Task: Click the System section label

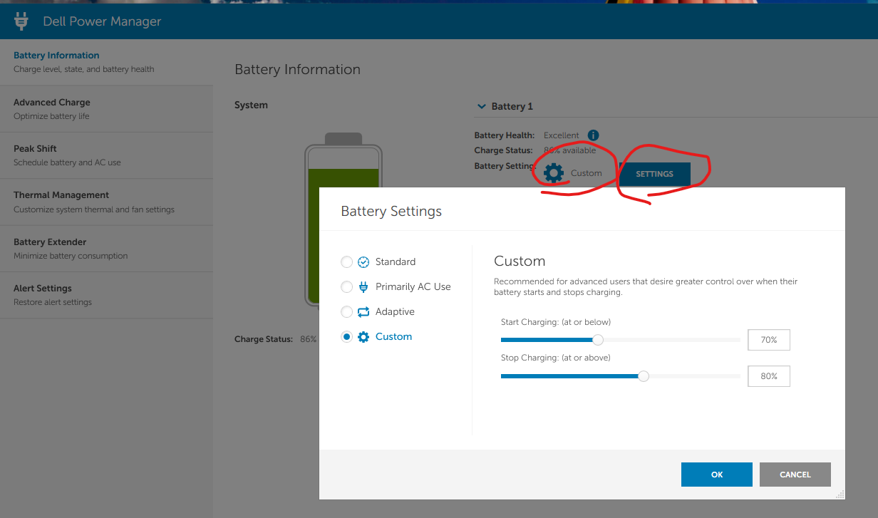Action: click(x=251, y=105)
